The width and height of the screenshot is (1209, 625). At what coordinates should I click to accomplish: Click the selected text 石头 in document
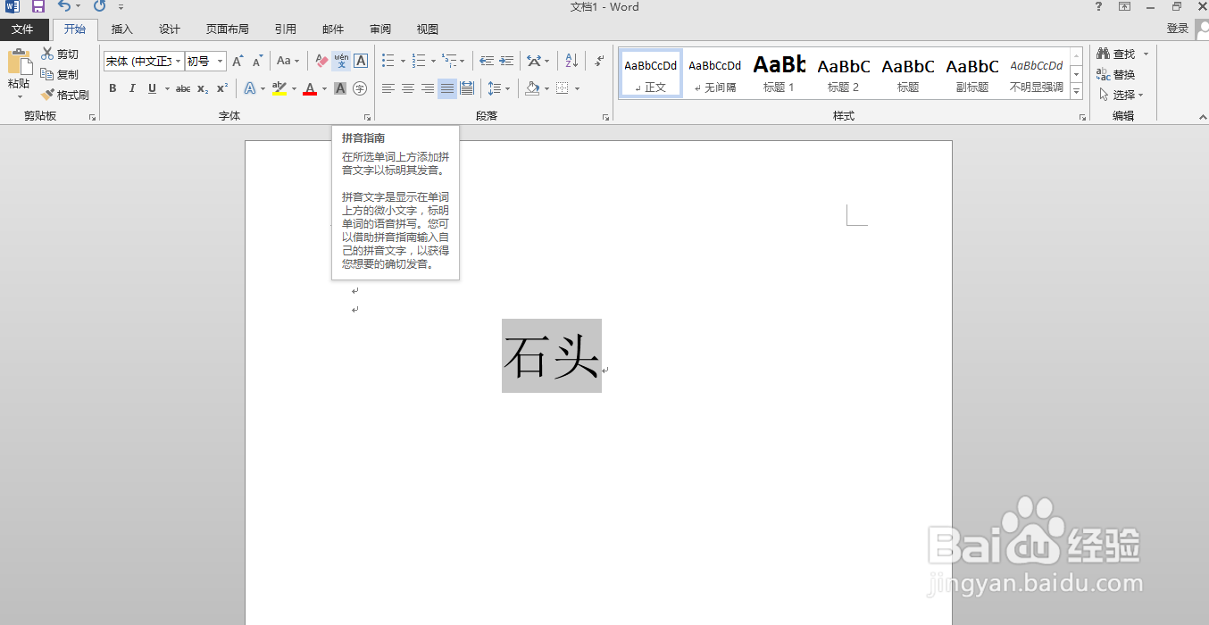[551, 356]
